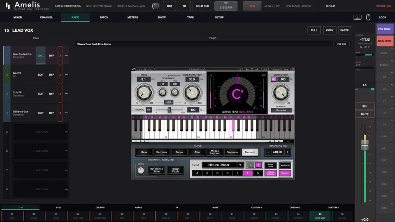Image resolution: width=395 pixels, height=222 pixels.
Task: Open the SETUP tab
Action: [219, 17]
